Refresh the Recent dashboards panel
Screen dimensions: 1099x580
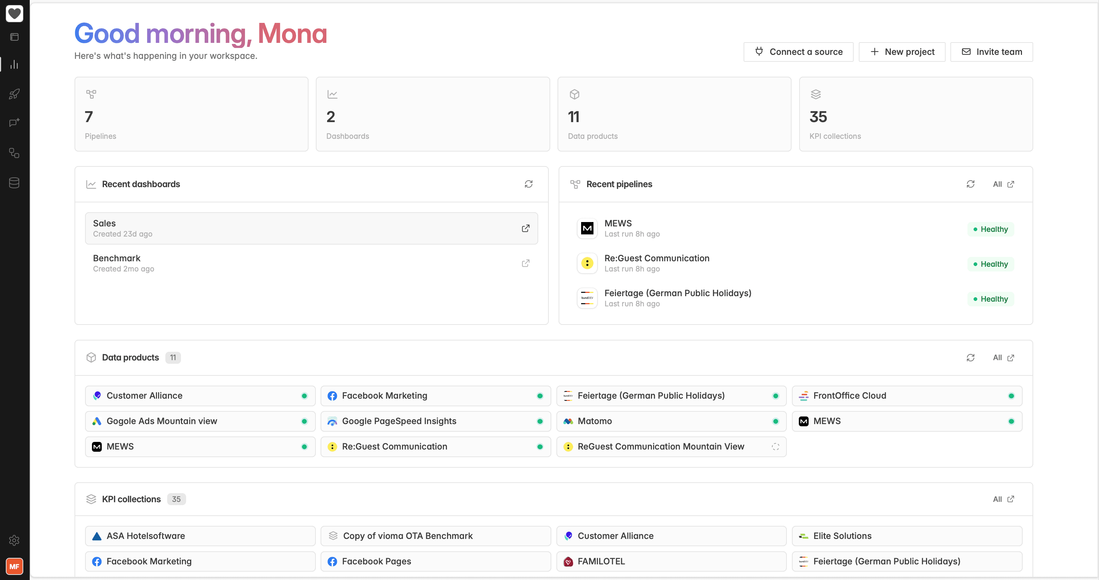(528, 184)
